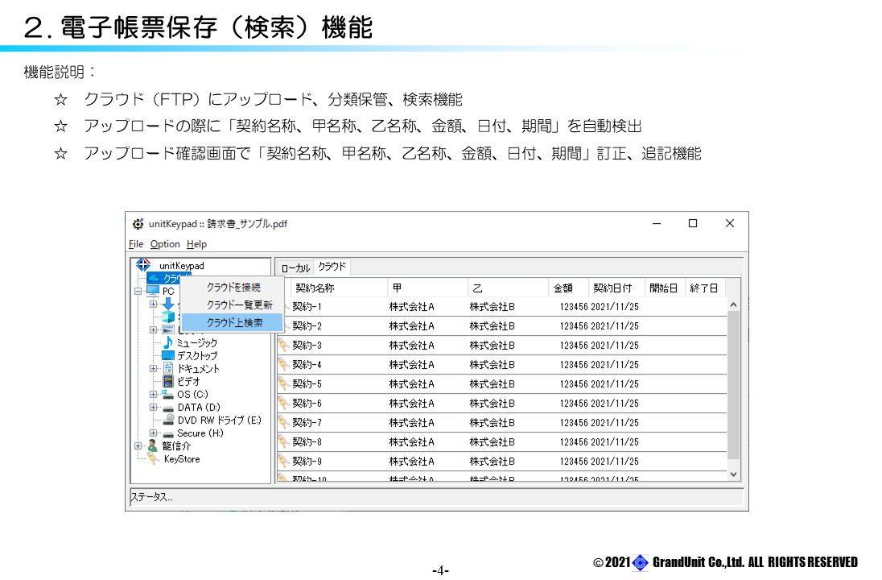Click the ステータス... status bar text
This screenshot has width=882, height=580.
point(152,497)
